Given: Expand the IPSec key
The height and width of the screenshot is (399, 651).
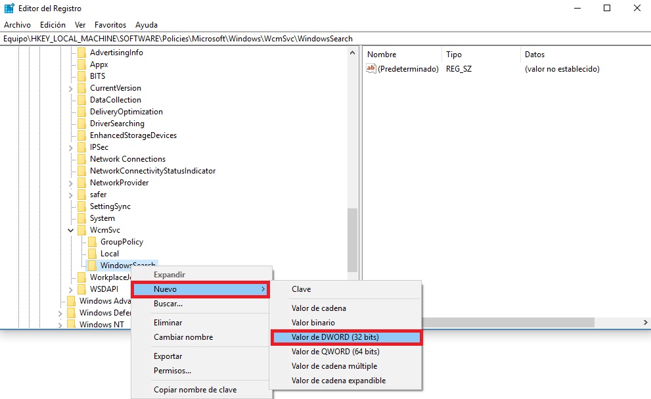Looking at the screenshot, I should pos(70,147).
